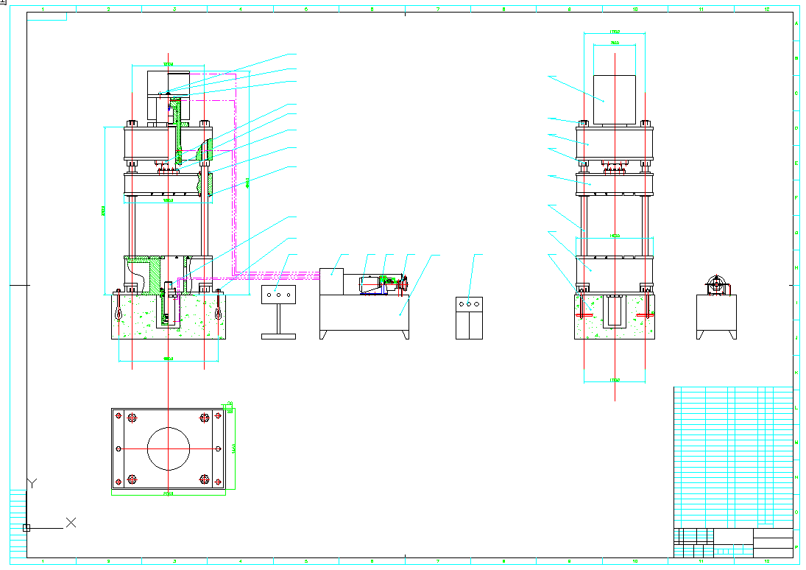Click zone letter H on the right border
This screenshot has height=570, width=806.
point(796,268)
